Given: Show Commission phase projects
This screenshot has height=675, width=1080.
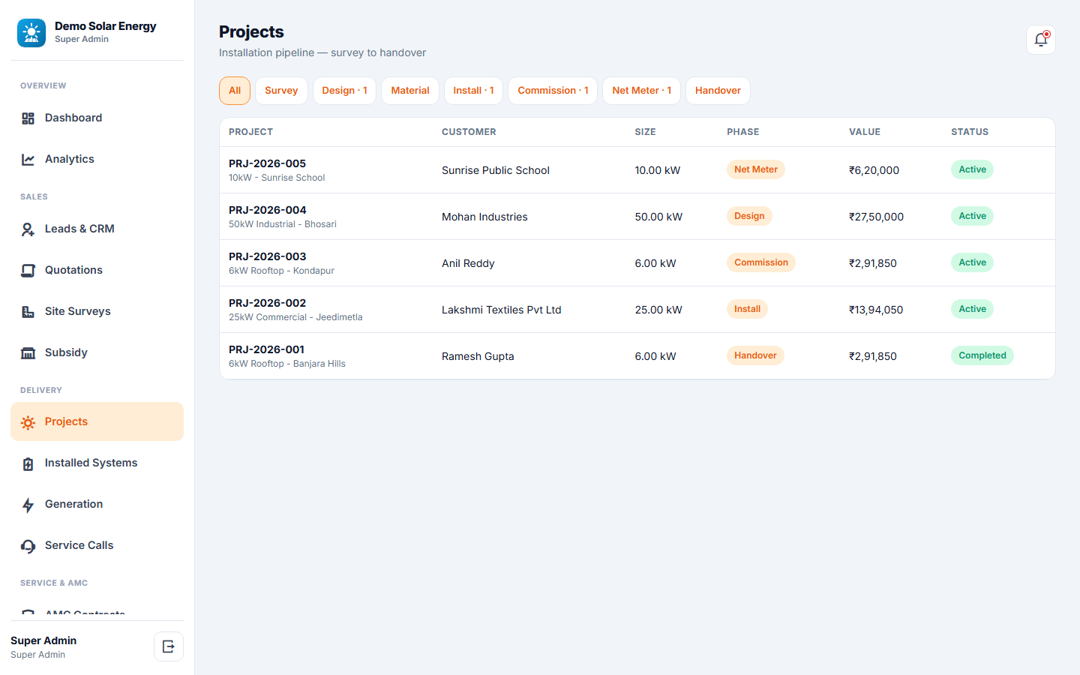Looking at the screenshot, I should (553, 91).
